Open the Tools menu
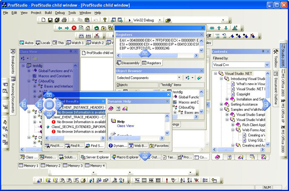Viewport: 289px width, 191px height. point(72,13)
